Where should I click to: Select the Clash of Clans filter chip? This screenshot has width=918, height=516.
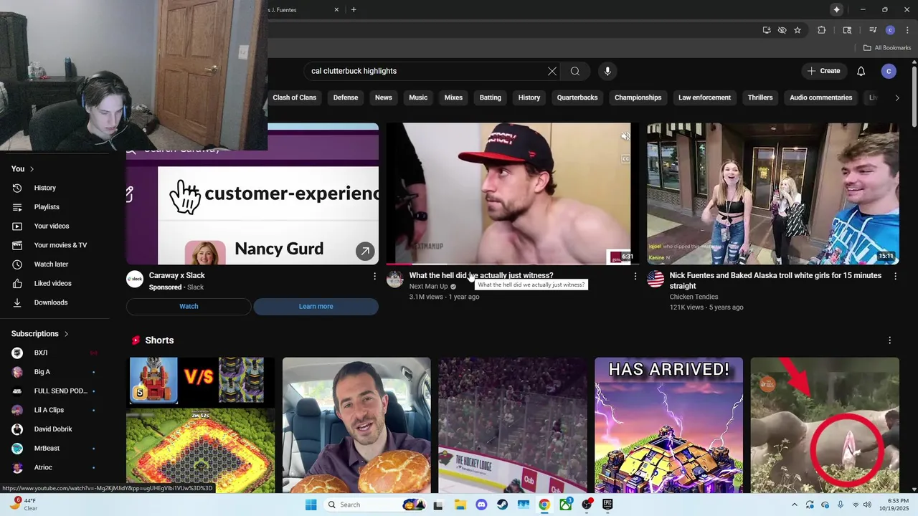(294, 97)
